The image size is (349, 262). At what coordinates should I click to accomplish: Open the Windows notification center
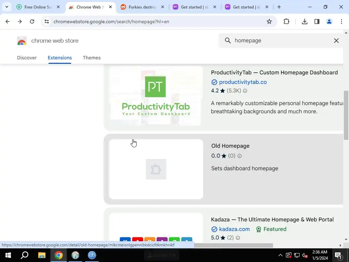pos(338,255)
